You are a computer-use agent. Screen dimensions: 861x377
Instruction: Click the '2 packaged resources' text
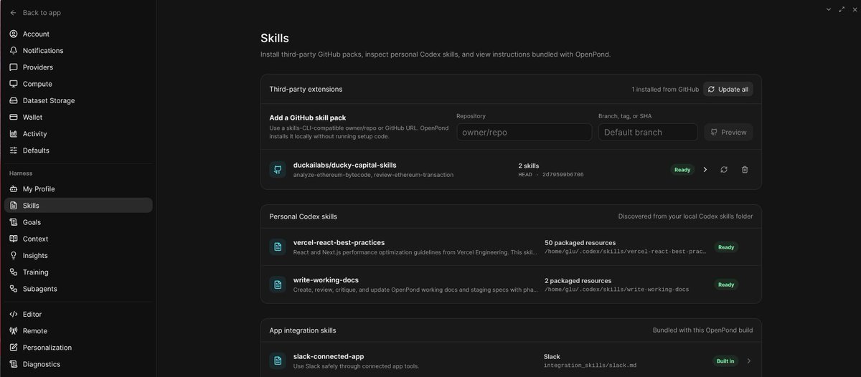pos(578,281)
